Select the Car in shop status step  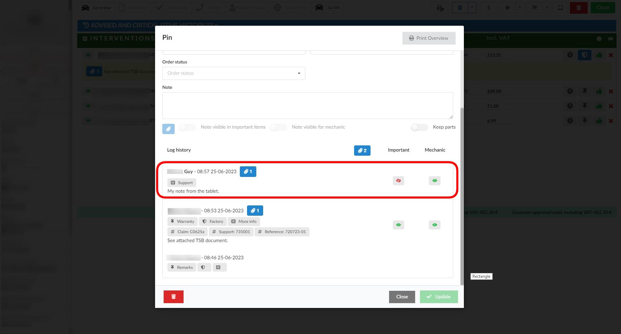pos(97,8)
